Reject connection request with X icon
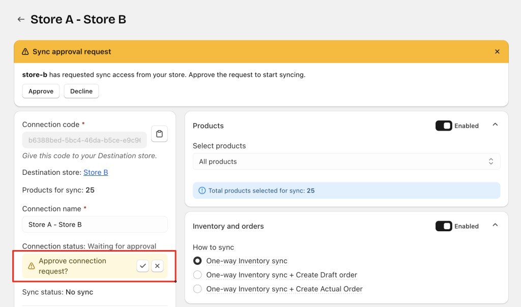Image resolution: width=521 pixels, height=307 pixels. click(x=157, y=266)
